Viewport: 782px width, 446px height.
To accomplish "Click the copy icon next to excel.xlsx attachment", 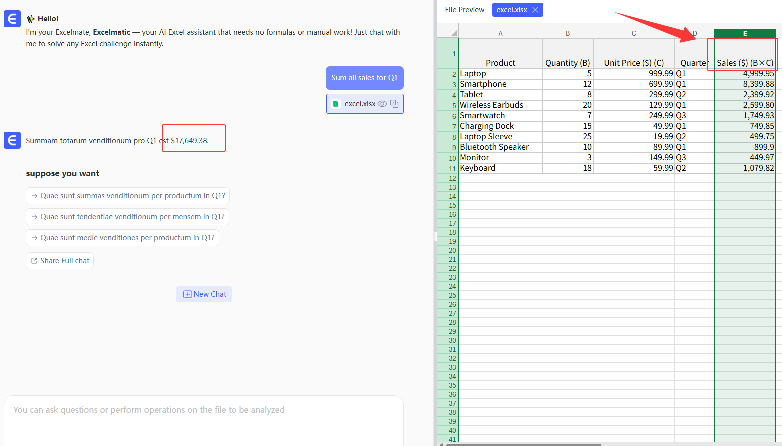I will pos(394,104).
